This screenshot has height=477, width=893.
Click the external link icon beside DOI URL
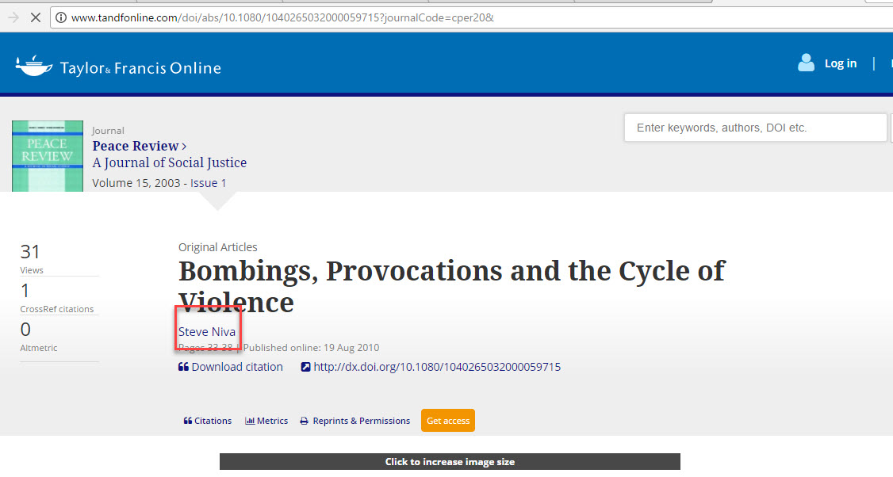pyautogui.click(x=306, y=367)
